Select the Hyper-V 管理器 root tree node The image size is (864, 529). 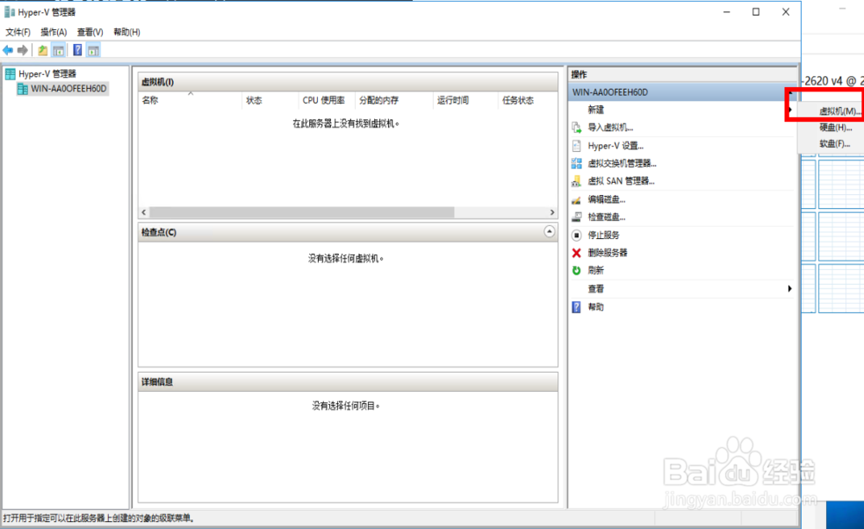point(48,73)
